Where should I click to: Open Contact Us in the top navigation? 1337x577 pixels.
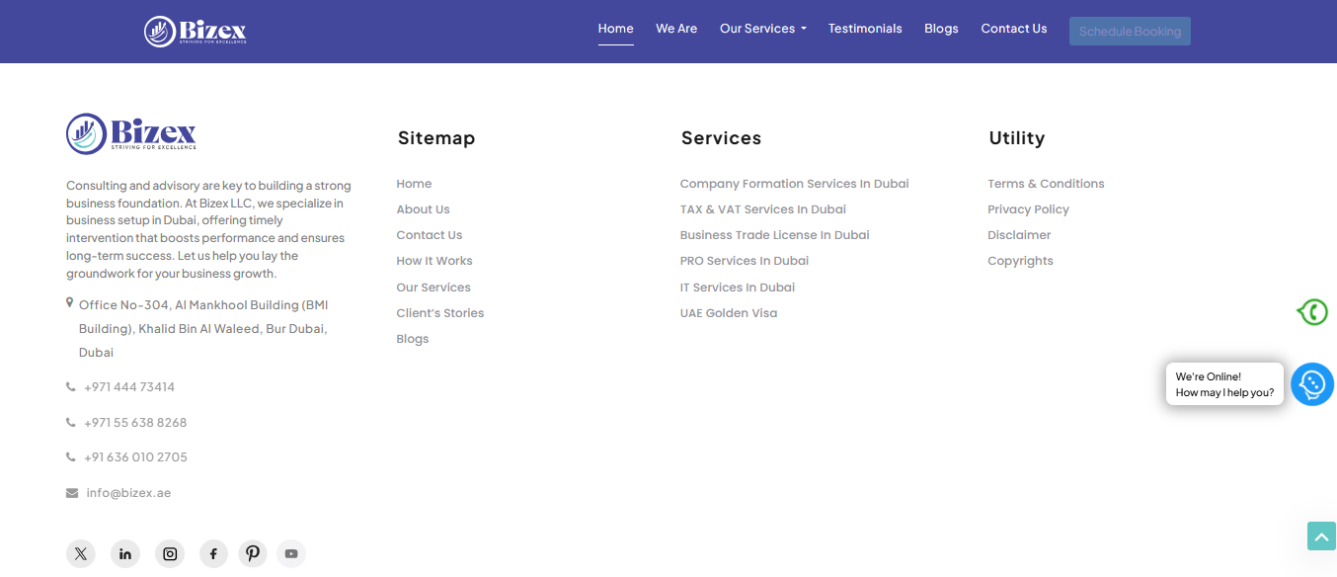pos(1014,29)
